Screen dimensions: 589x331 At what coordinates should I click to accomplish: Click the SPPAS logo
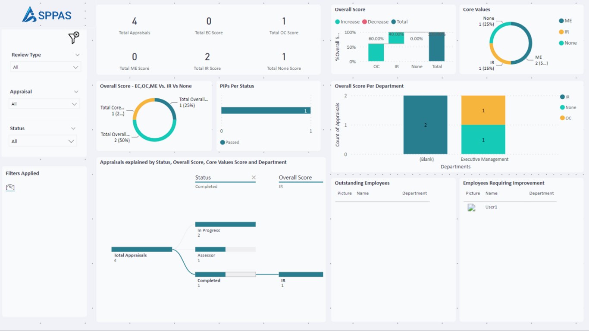tap(47, 15)
